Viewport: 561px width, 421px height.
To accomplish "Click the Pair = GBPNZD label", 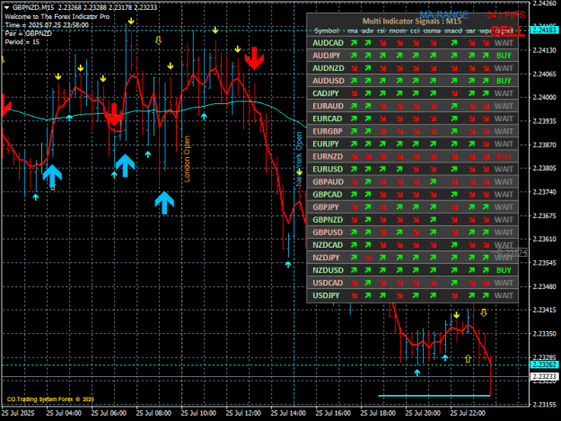I will (28, 33).
